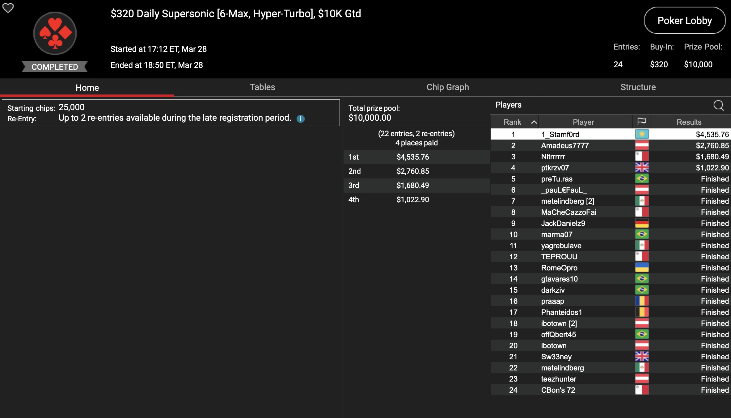The image size is (731, 418).
Task: Click Belgian flag beside Phanteidos1
Action: [642, 312]
